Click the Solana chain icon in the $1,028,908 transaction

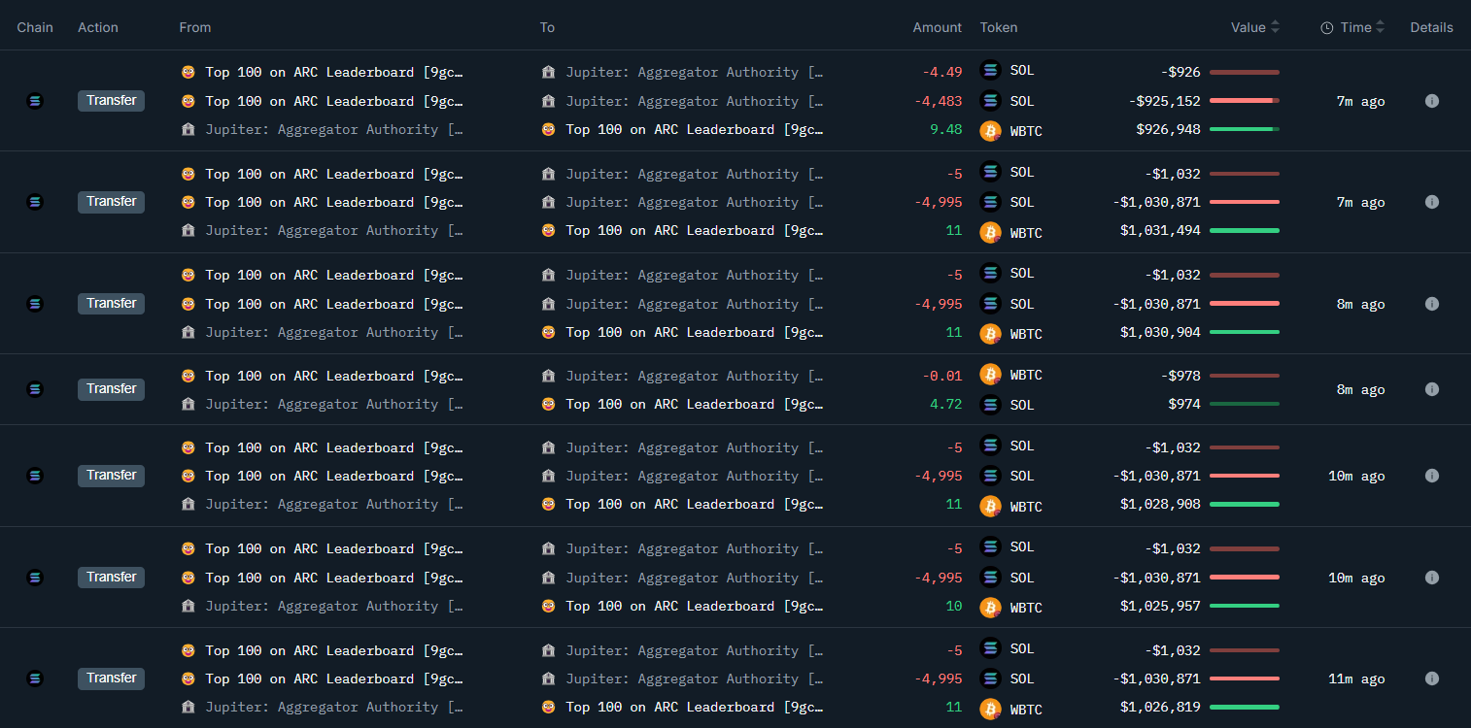pos(35,476)
